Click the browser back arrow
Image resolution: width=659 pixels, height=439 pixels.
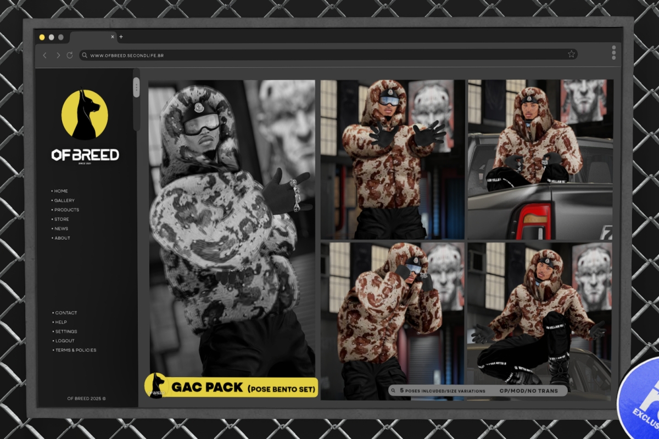(45, 55)
